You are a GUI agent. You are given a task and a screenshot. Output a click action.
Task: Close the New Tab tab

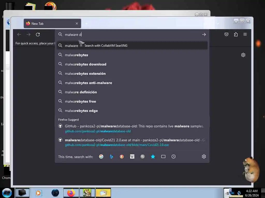(77, 23)
